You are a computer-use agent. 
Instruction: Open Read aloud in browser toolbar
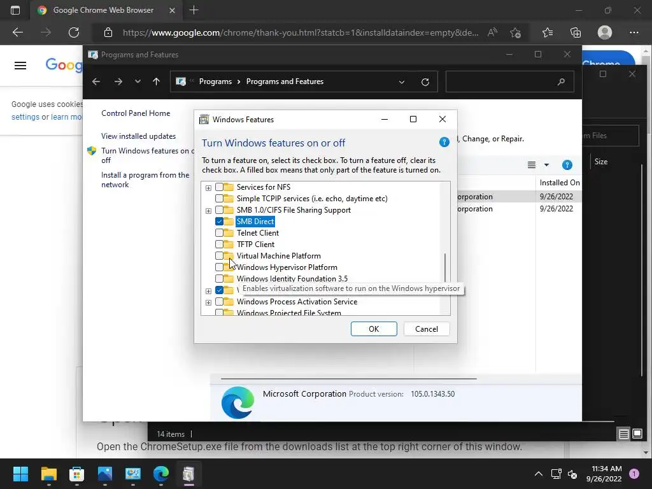[492, 32]
